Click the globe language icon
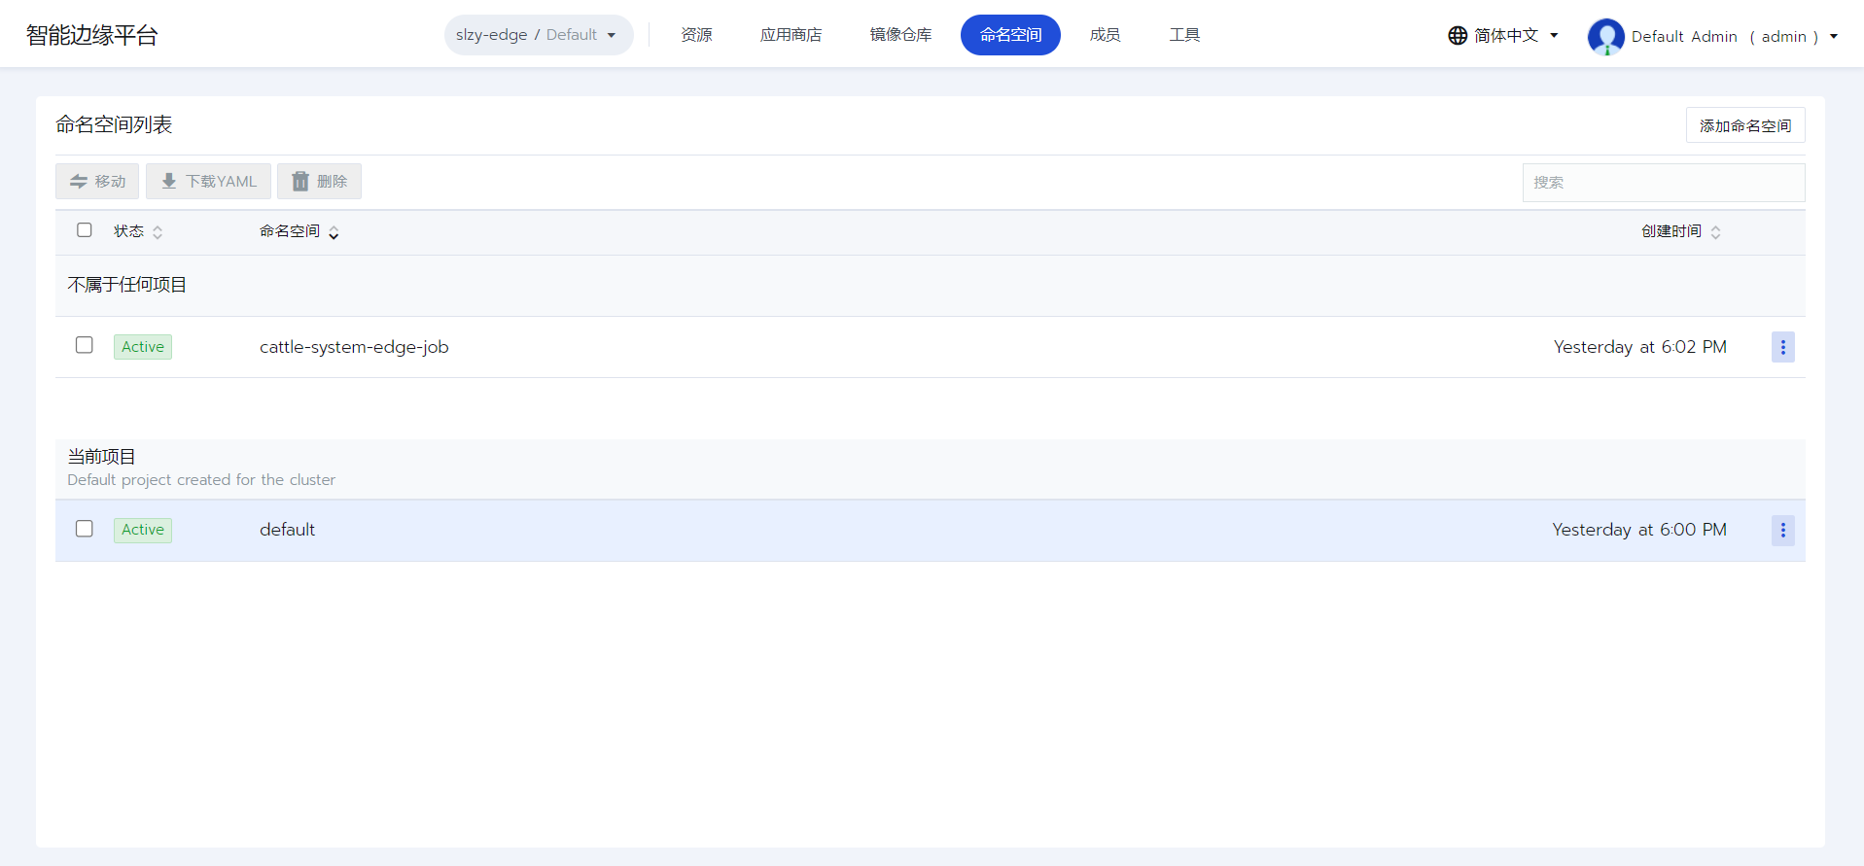Screen dimensions: 1864x866 pyautogui.click(x=1458, y=36)
